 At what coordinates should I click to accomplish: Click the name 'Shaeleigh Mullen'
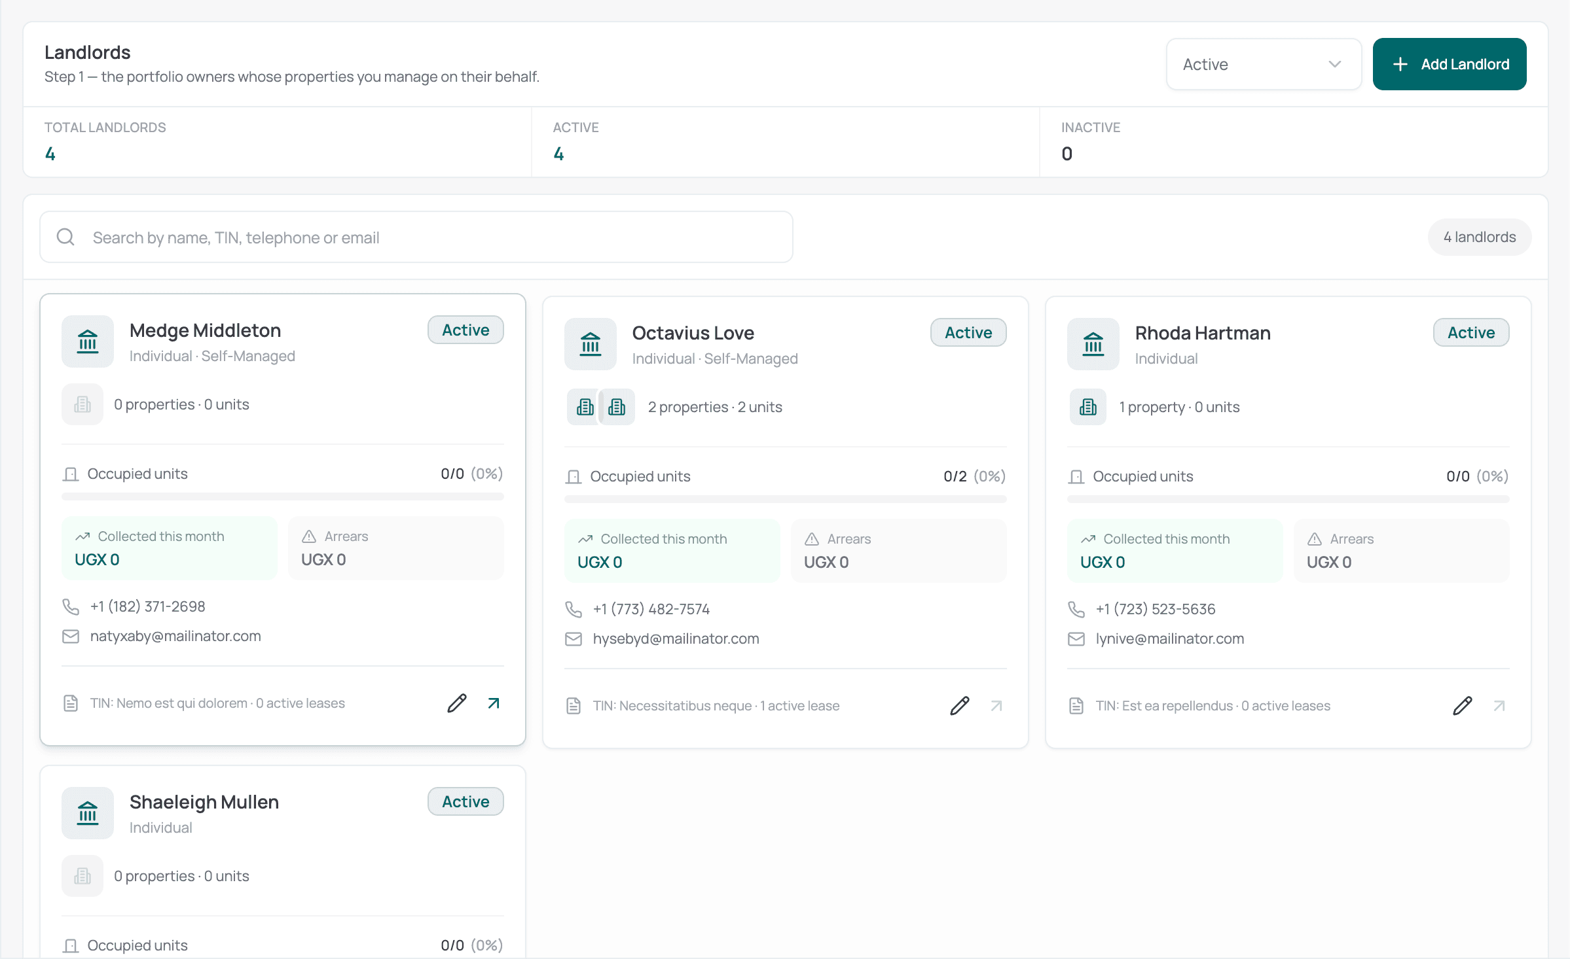tap(204, 802)
